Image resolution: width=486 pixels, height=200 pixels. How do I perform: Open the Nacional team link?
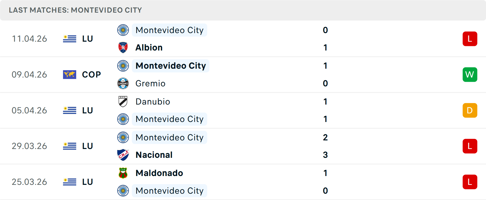pos(154,155)
